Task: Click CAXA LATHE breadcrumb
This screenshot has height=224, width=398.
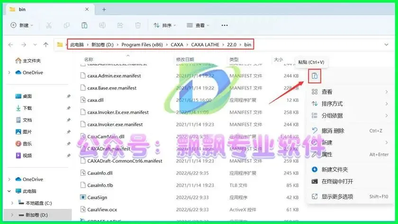Action: [205, 45]
